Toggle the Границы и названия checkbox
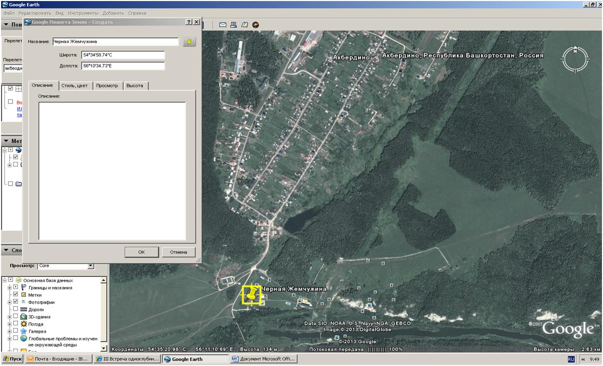Viewport: 603px width, 366px height. point(15,287)
